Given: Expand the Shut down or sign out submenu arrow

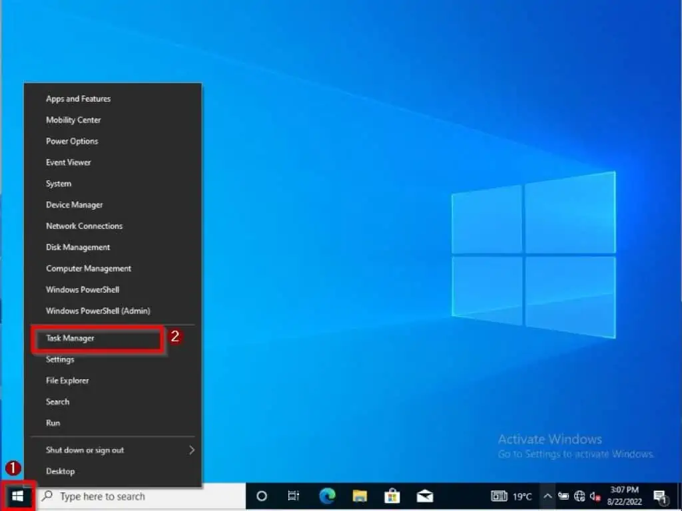Looking at the screenshot, I should 191,450.
